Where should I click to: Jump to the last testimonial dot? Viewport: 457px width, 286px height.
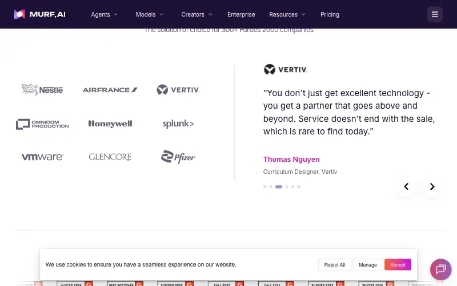(x=299, y=187)
